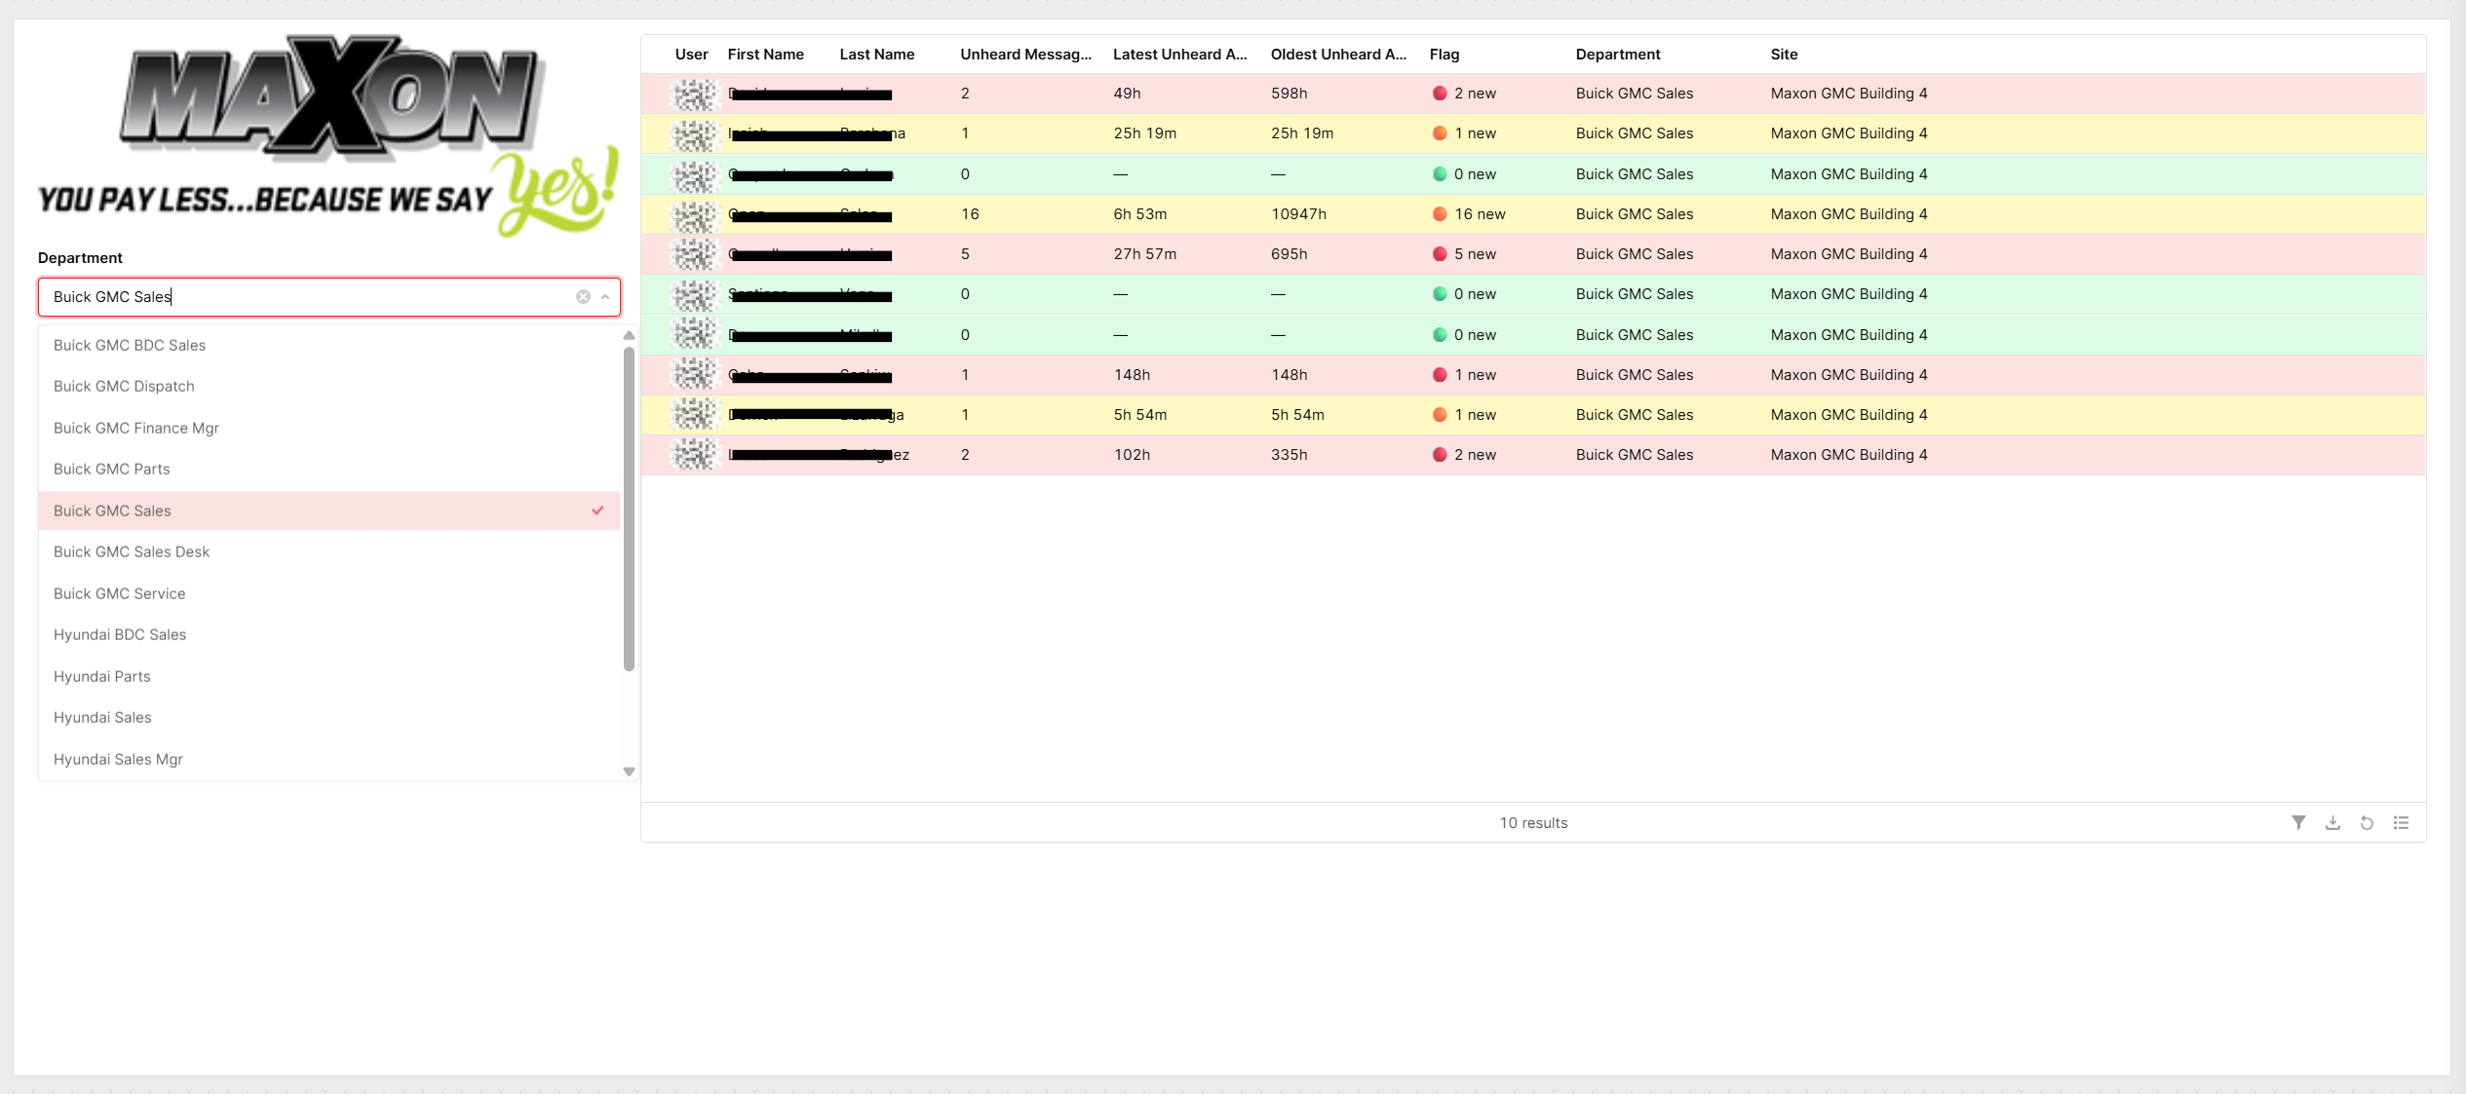Click the avatar in the first table row
This screenshot has height=1094, width=2466.
click(694, 94)
